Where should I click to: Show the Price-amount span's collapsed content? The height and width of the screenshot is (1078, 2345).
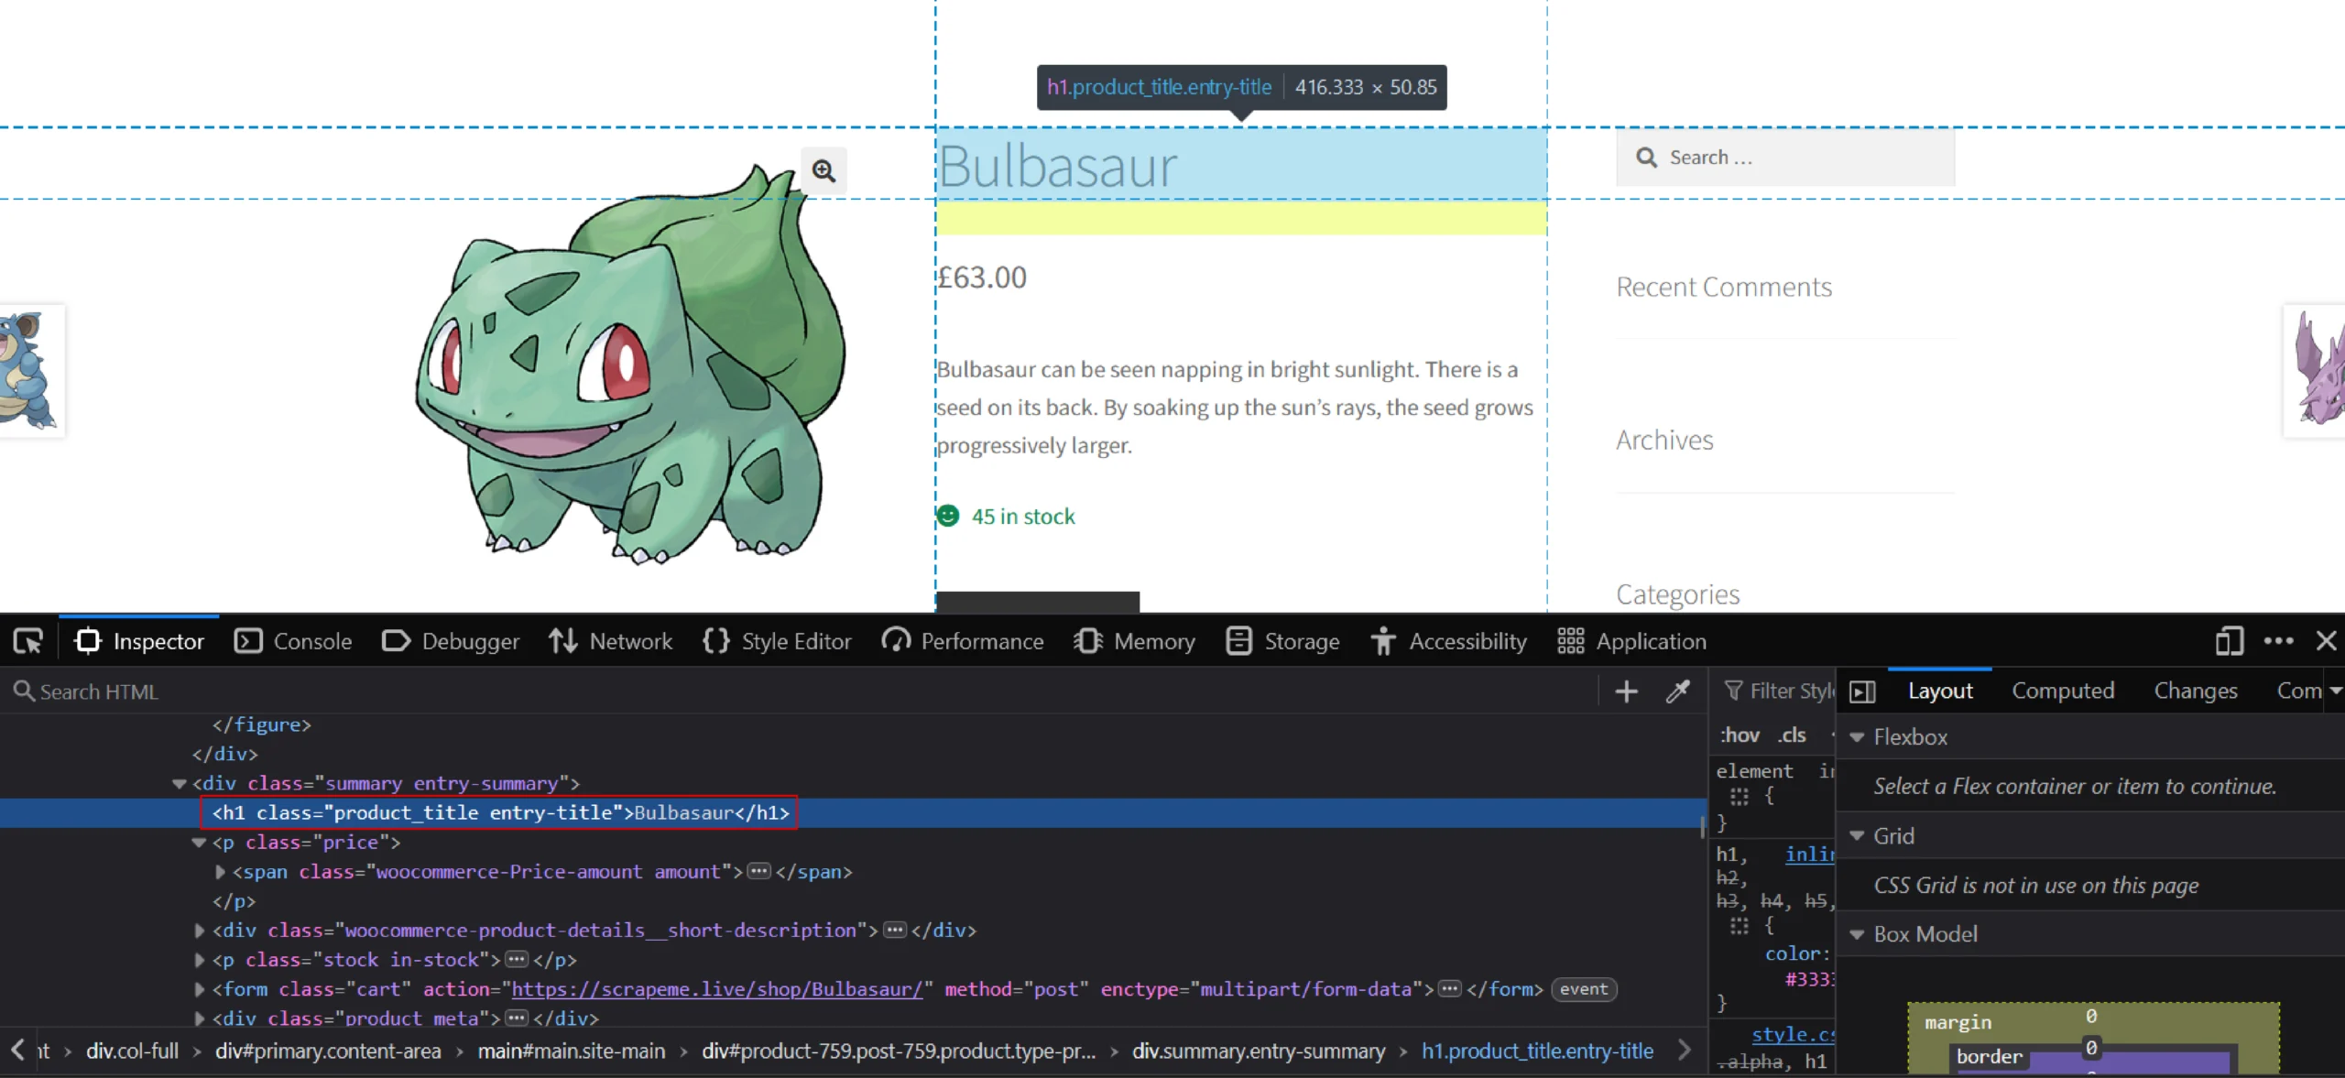pyautogui.click(x=758, y=872)
